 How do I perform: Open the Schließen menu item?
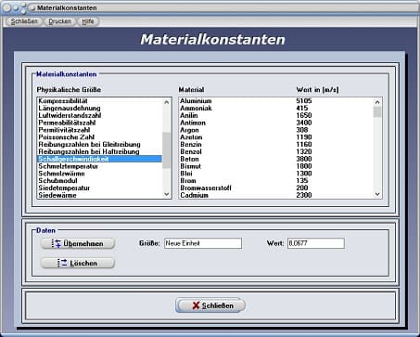pyautogui.click(x=24, y=21)
